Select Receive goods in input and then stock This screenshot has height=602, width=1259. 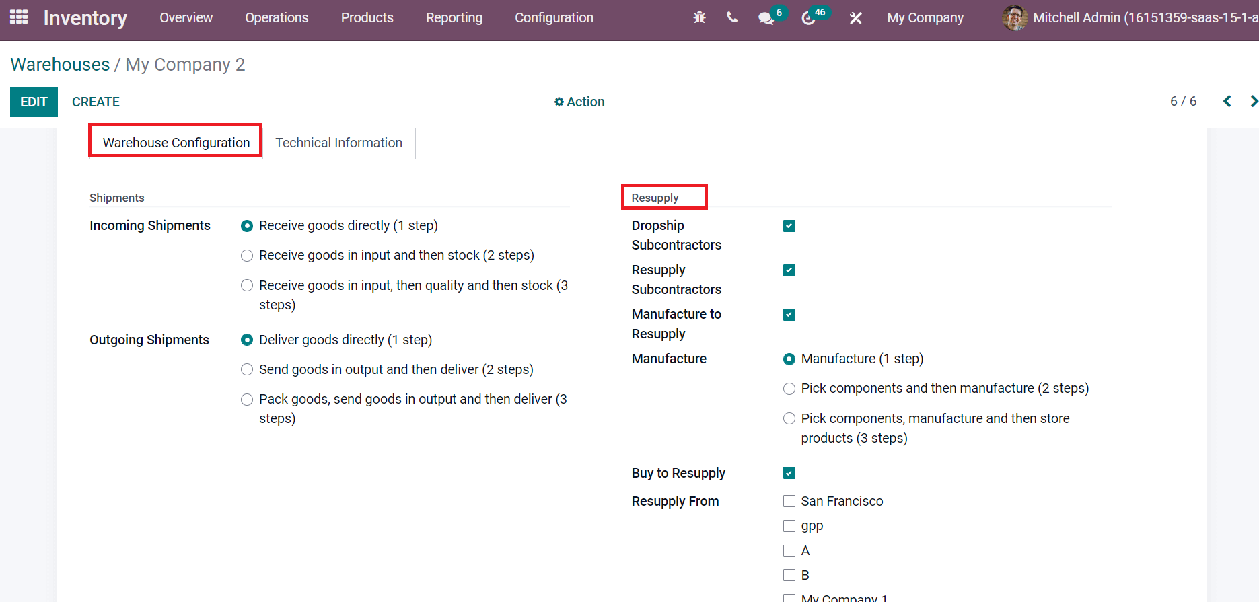(x=247, y=256)
